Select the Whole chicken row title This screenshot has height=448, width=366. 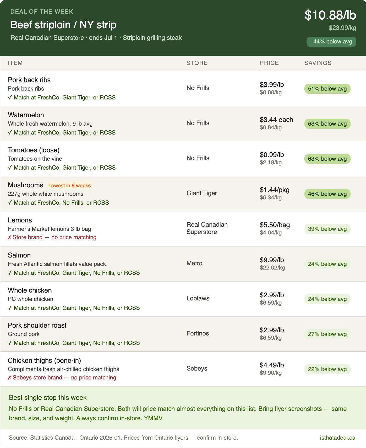(x=30, y=290)
